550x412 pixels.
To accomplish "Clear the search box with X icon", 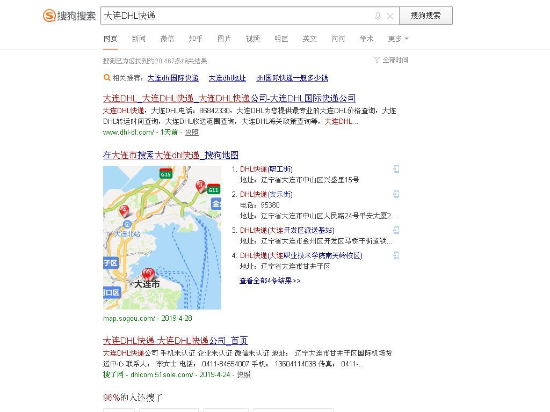I will click(390, 16).
